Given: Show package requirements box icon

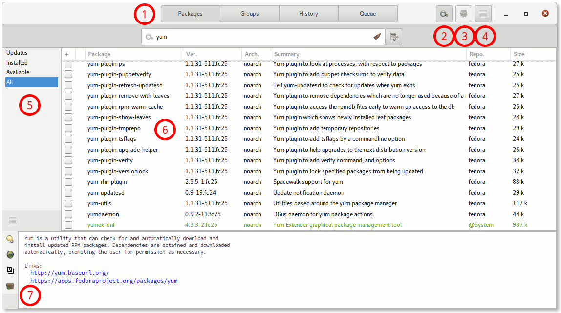Looking at the screenshot, I should (10, 286).
